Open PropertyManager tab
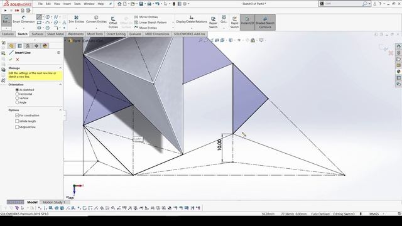 (x=19, y=46)
